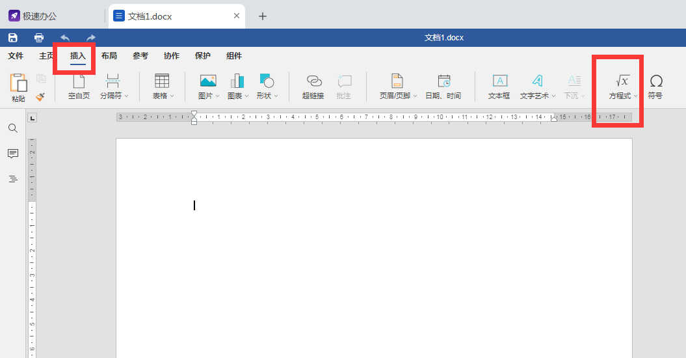This screenshot has height=358, width=686.
Task: Expand the 方程式 dropdown arrow
Action: [635, 96]
